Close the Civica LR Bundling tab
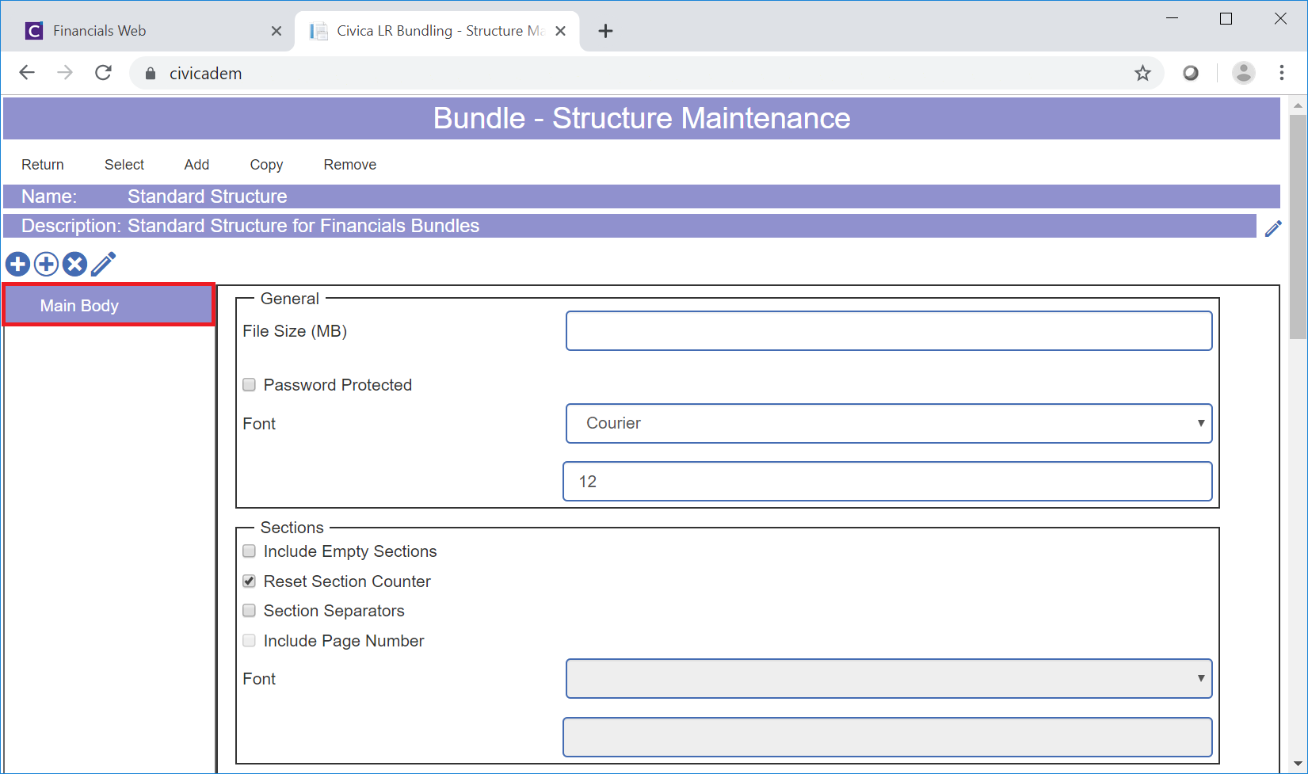Screen dimensions: 1308x774 [x=560, y=31]
